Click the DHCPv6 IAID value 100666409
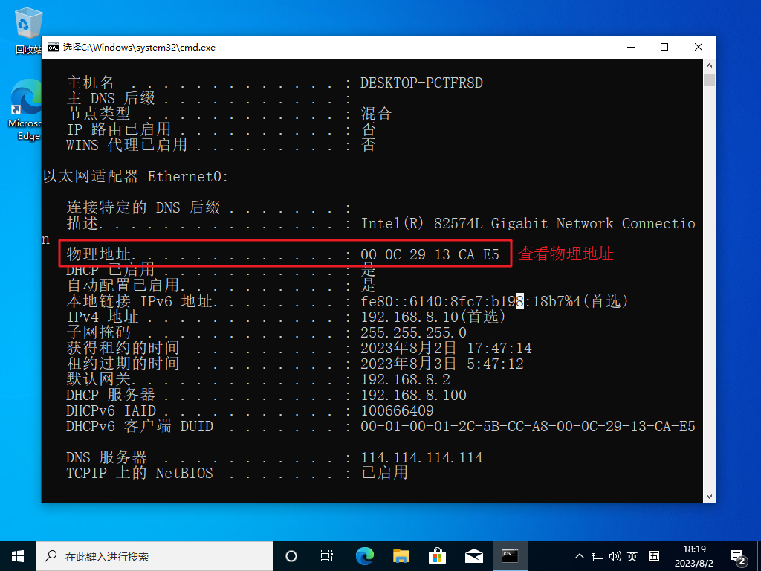 pyautogui.click(x=398, y=410)
